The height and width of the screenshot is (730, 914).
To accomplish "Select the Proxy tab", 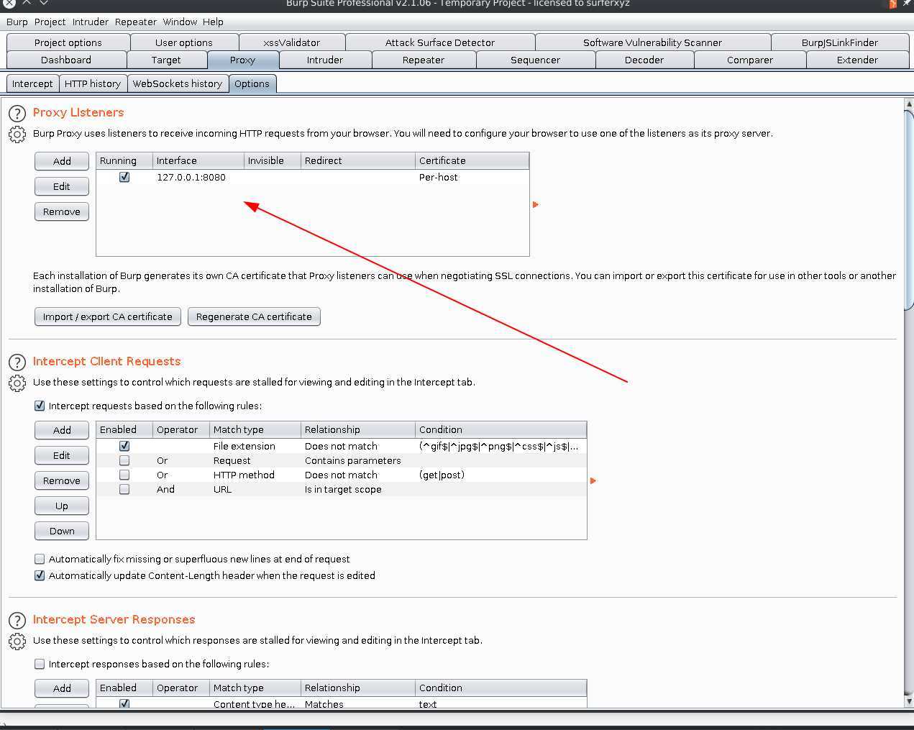I will (243, 60).
